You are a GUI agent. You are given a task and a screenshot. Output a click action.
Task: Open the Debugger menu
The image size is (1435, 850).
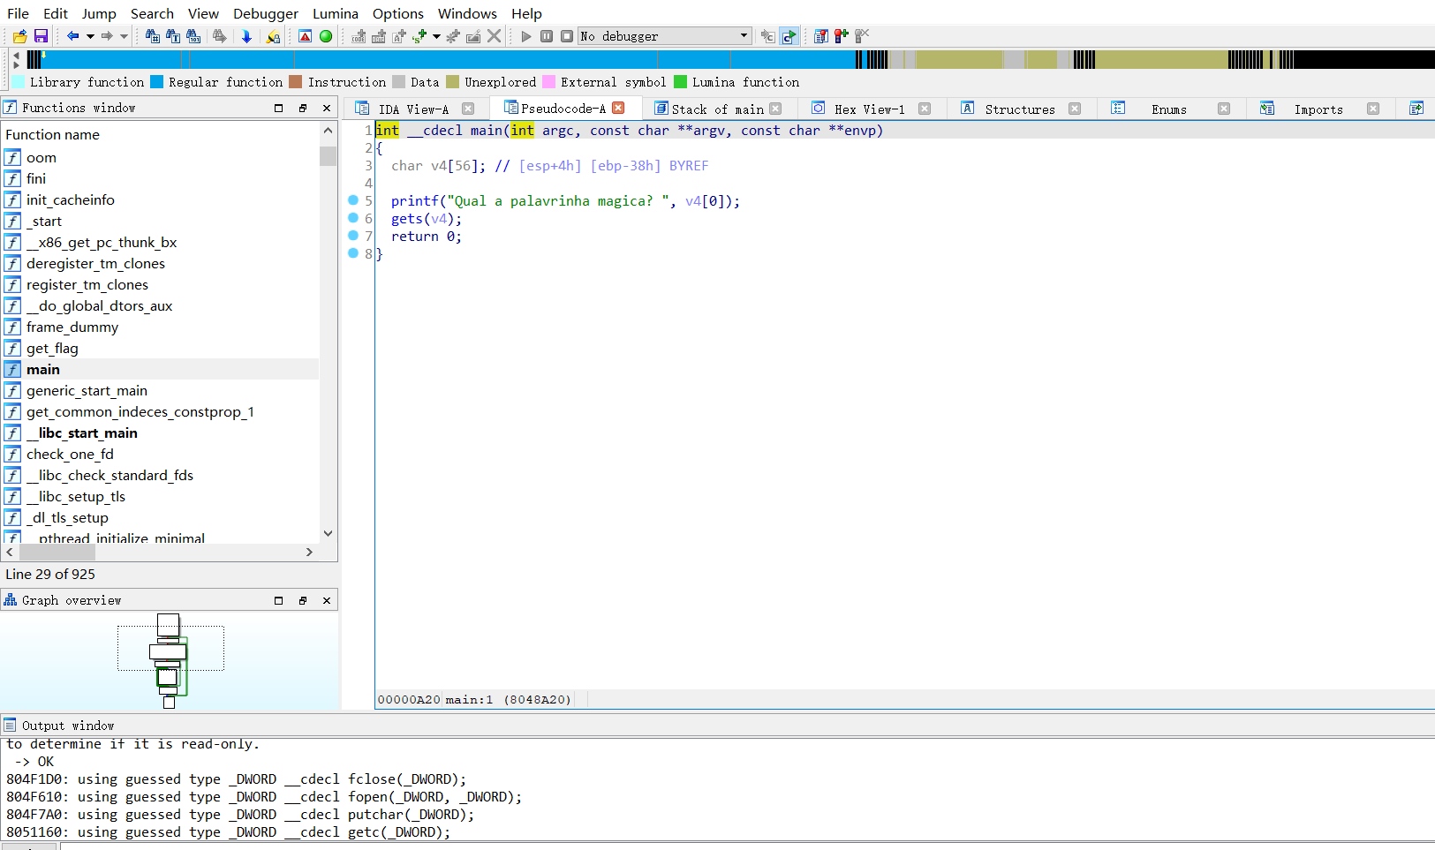point(265,13)
